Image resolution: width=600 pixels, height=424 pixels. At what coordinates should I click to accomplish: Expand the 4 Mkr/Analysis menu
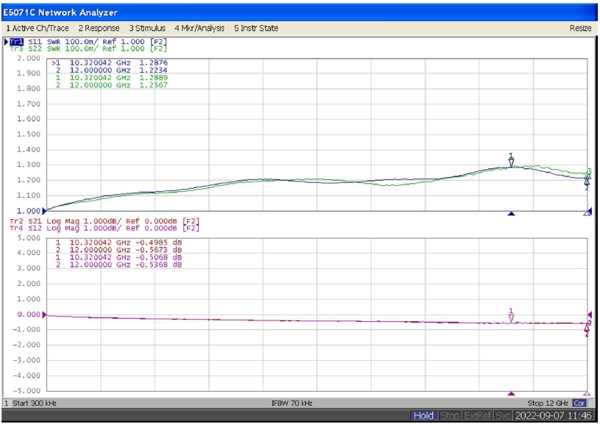point(200,27)
